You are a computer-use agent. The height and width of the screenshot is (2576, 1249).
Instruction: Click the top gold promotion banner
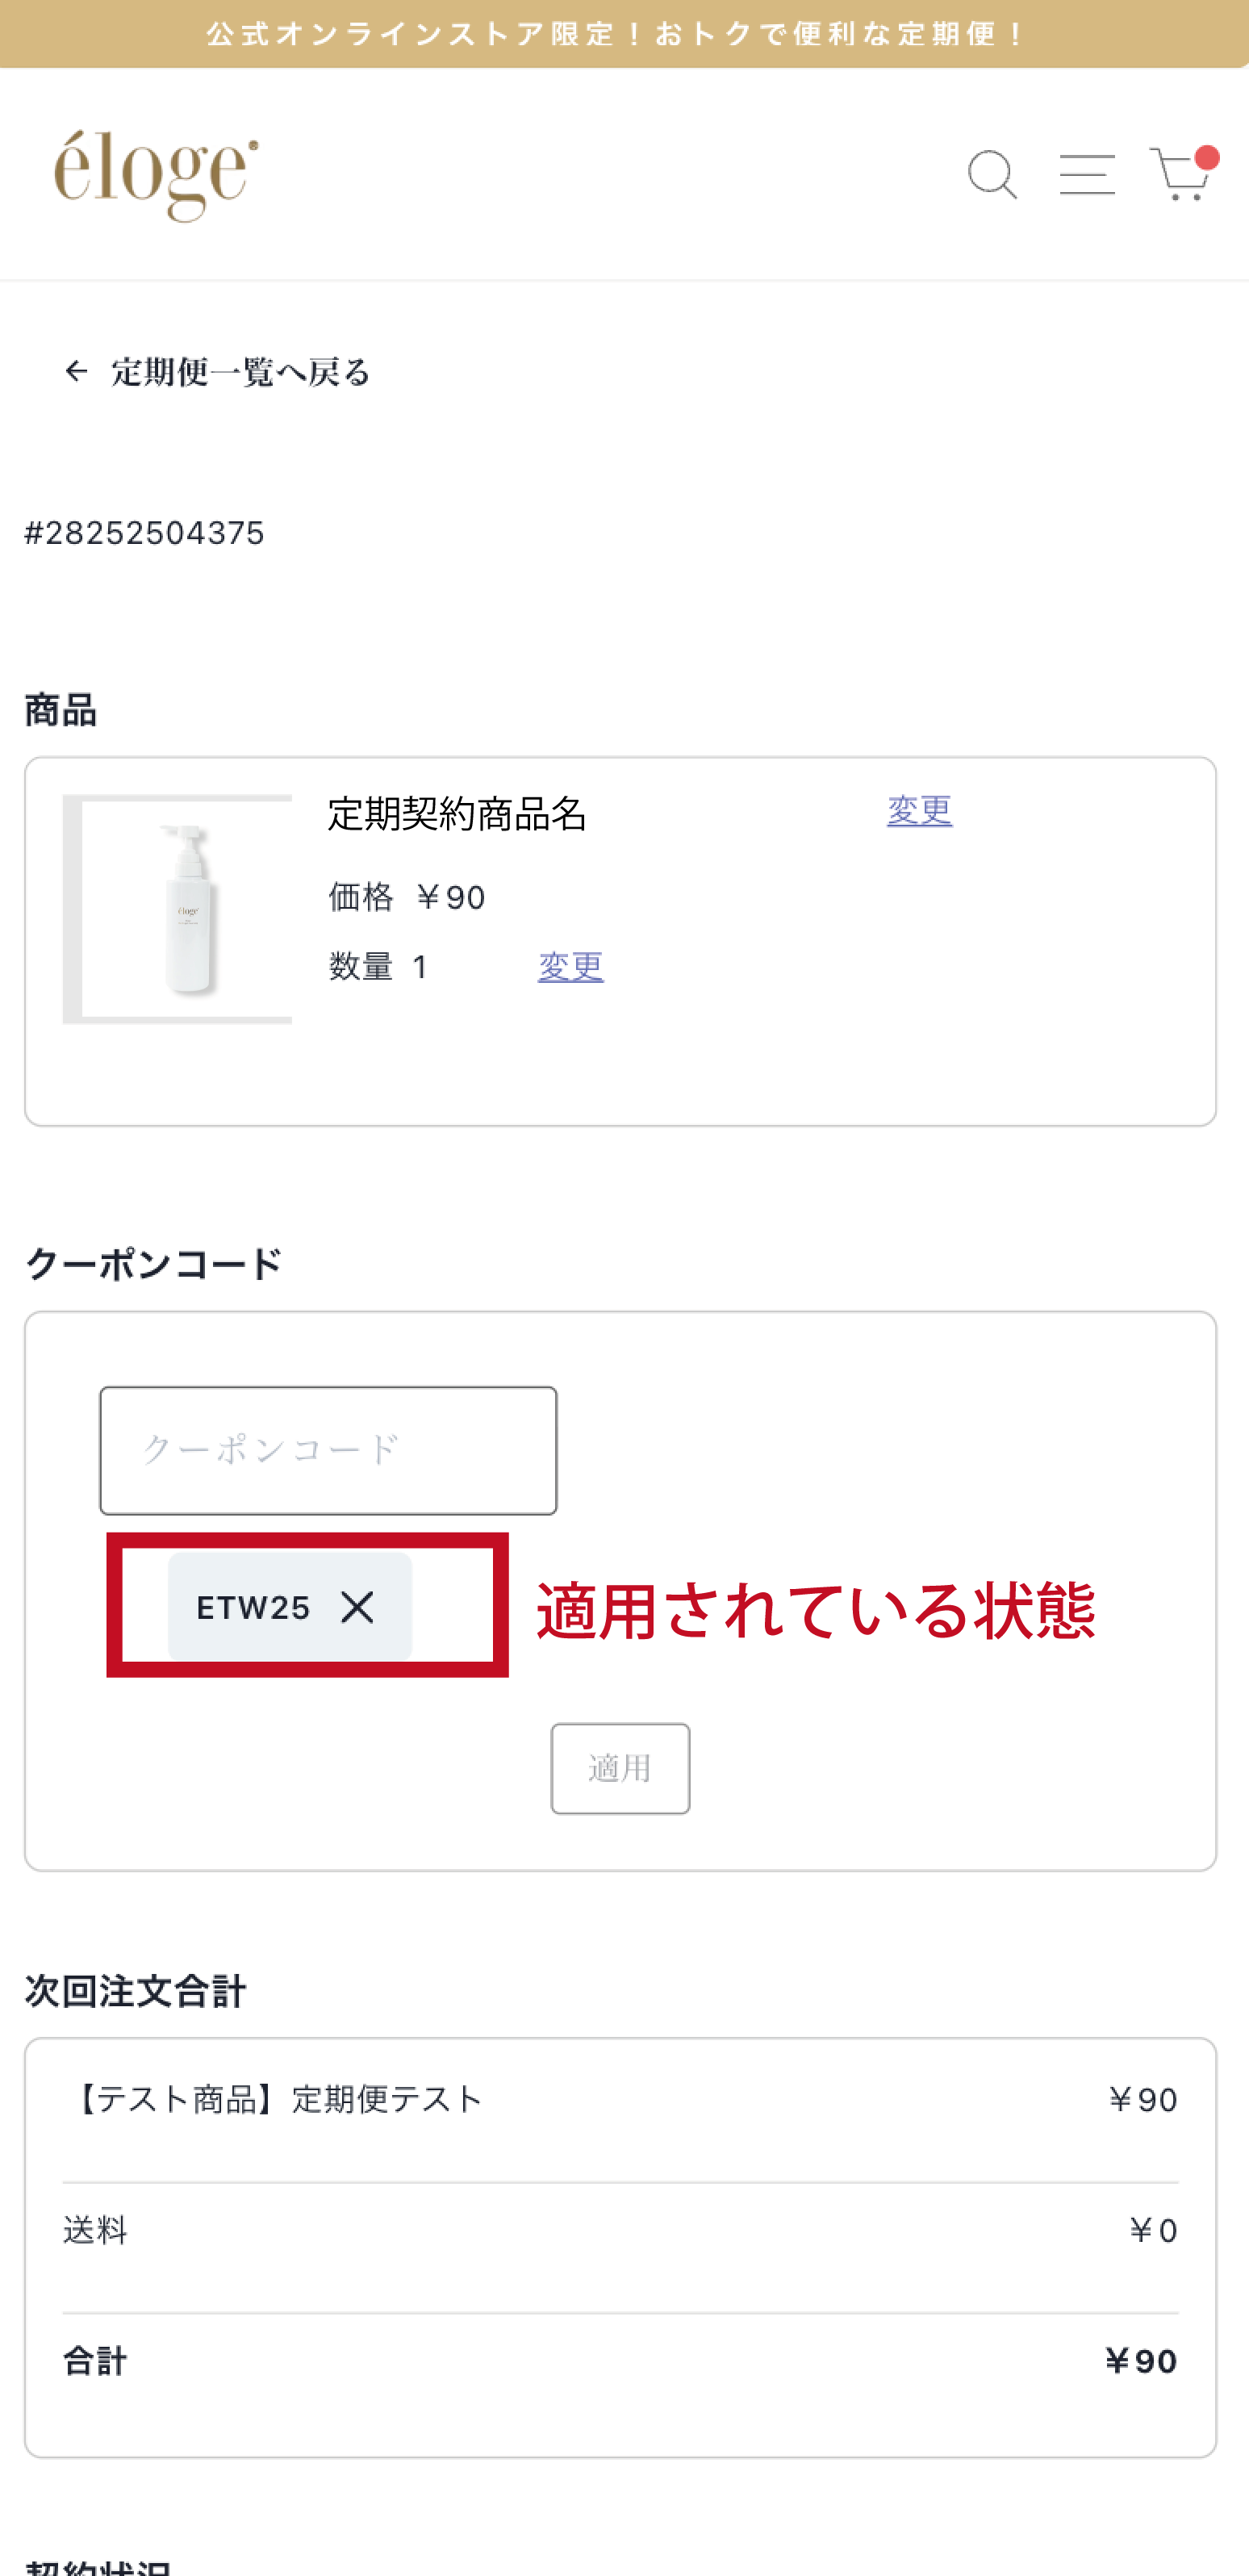624,34
